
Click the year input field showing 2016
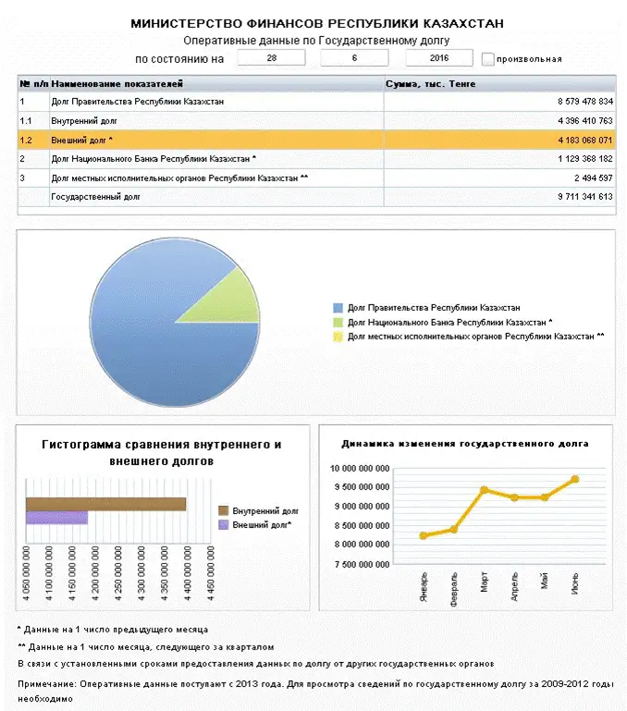click(439, 58)
